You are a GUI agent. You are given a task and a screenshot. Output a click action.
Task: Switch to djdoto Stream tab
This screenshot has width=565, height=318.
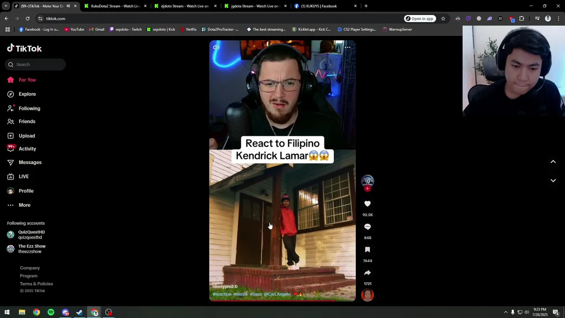[185, 6]
